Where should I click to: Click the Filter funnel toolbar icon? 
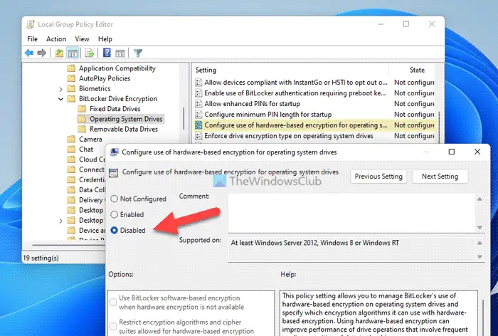click(138, 53)
